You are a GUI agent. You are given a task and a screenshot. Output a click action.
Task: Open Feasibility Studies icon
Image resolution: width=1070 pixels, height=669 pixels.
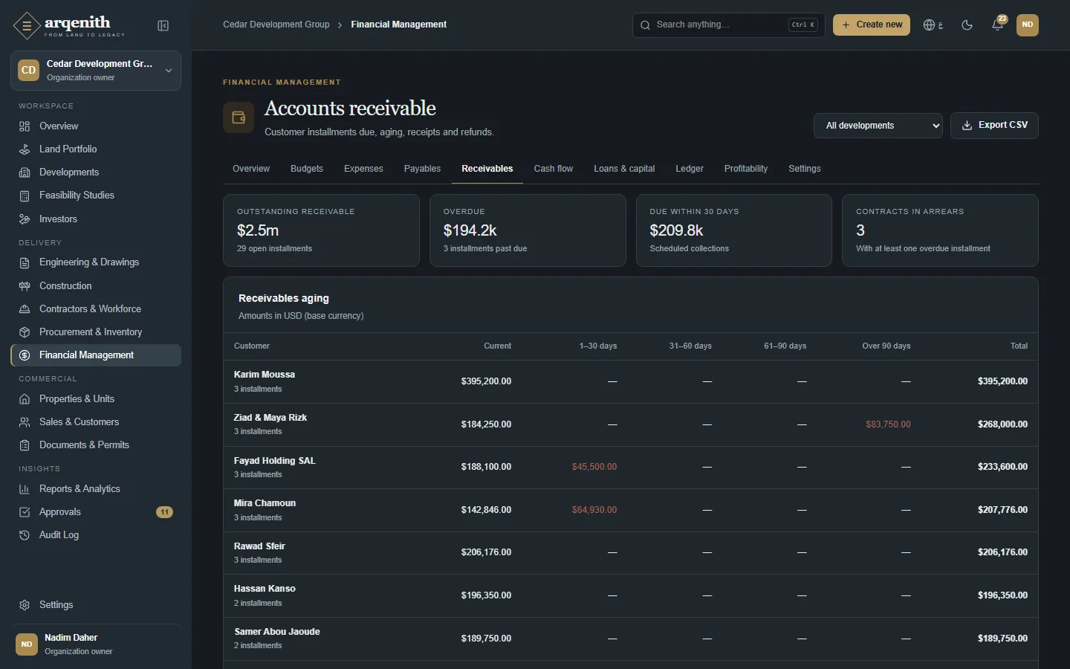[x=25, y=195]
